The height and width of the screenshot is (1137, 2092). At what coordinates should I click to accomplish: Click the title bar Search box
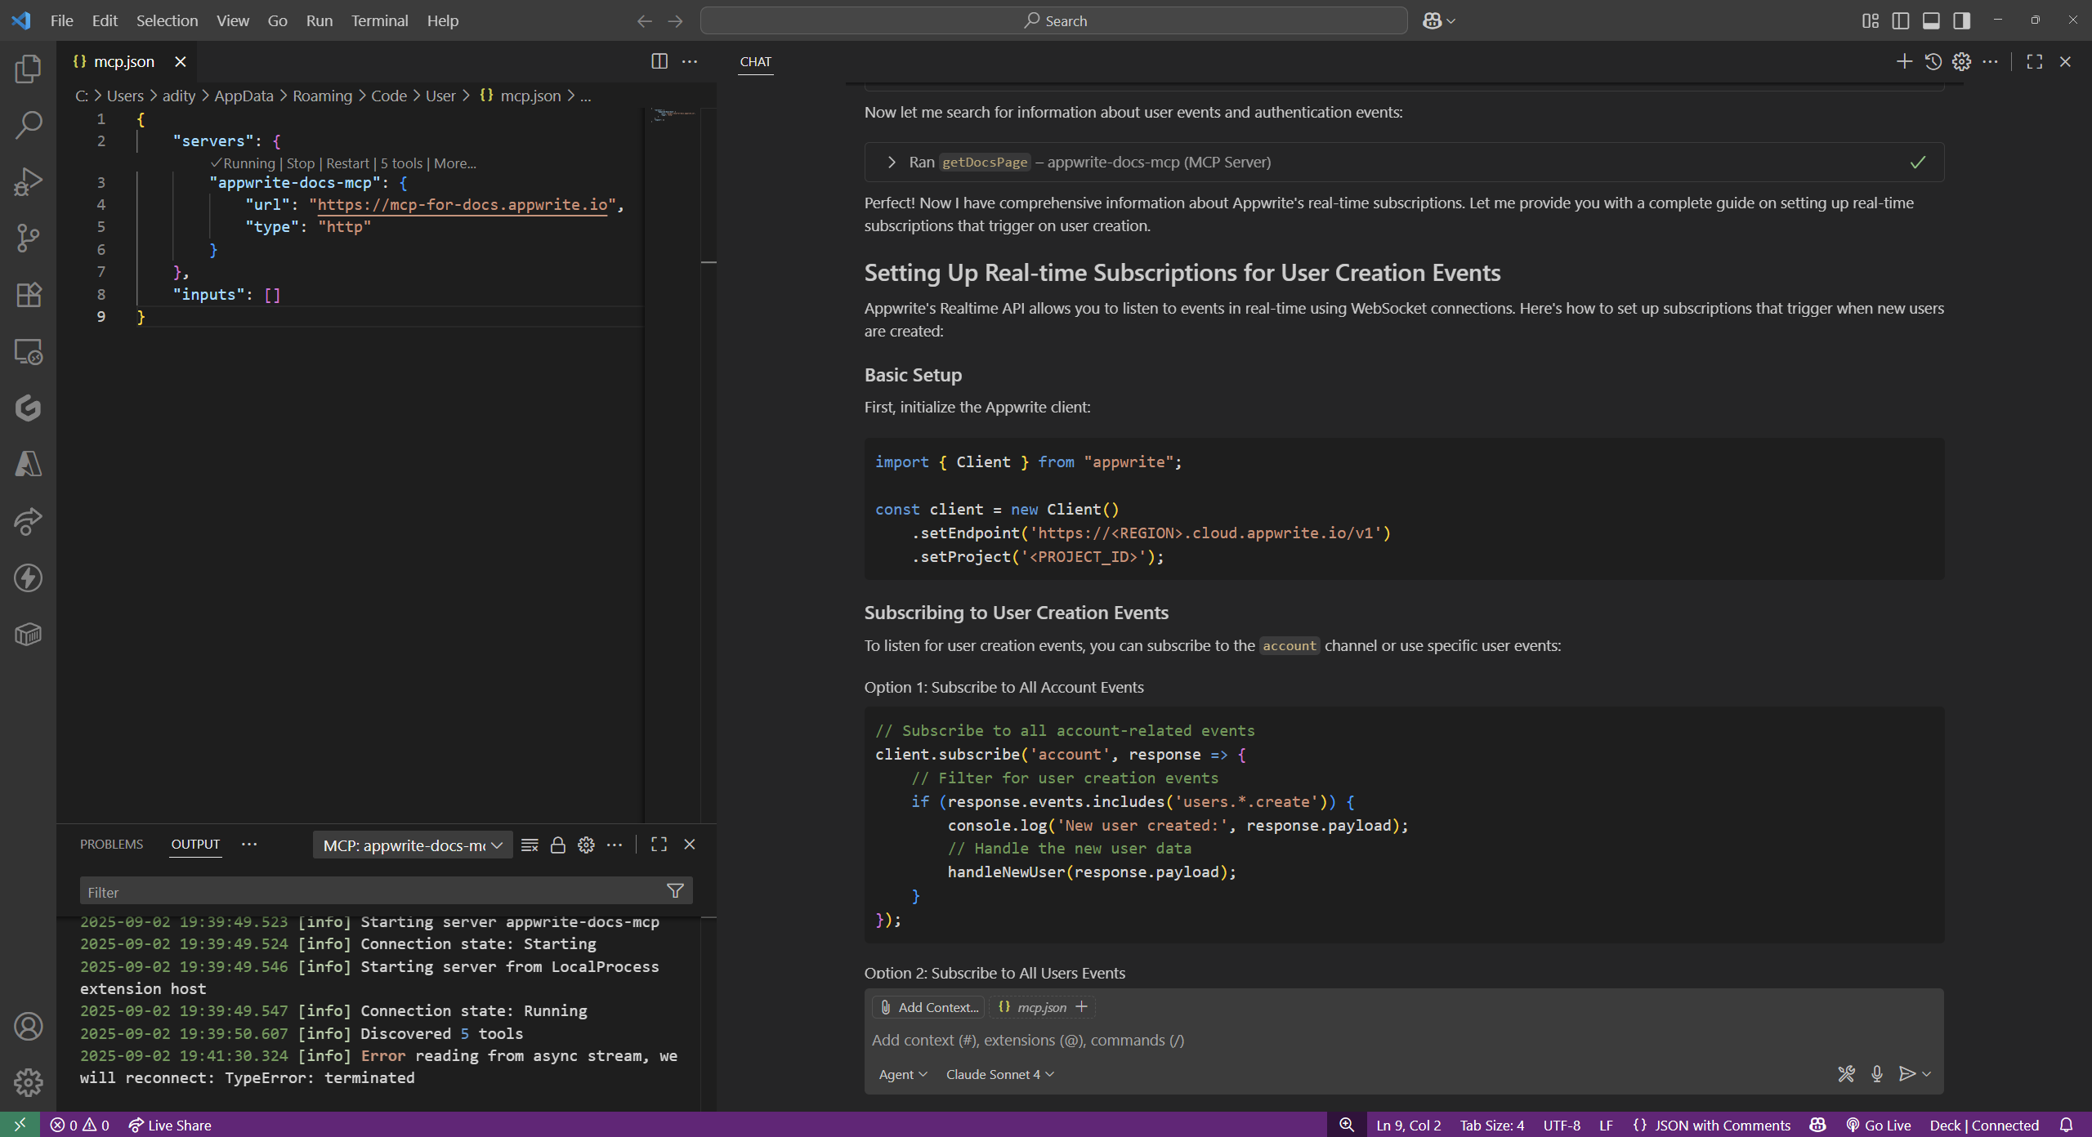pyautogui.click(x=1054, y=20)
